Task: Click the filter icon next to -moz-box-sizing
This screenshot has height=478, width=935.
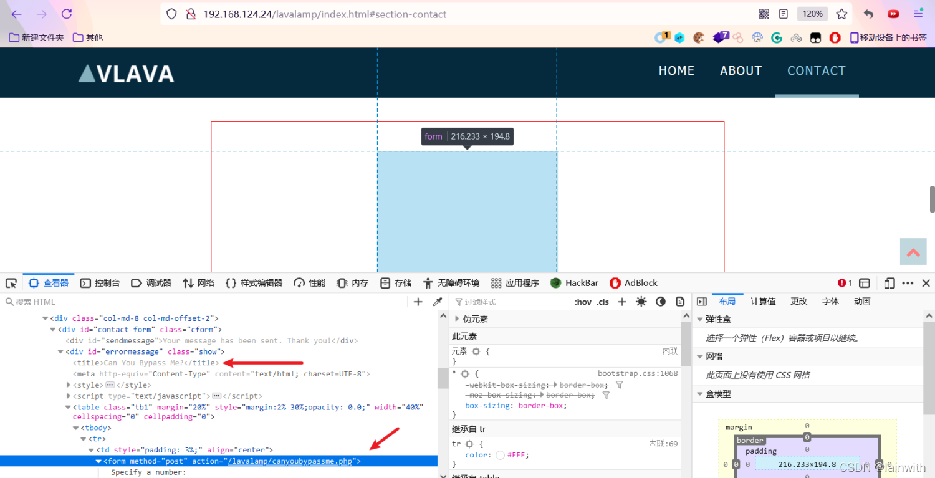Action: tap(605, 394)
